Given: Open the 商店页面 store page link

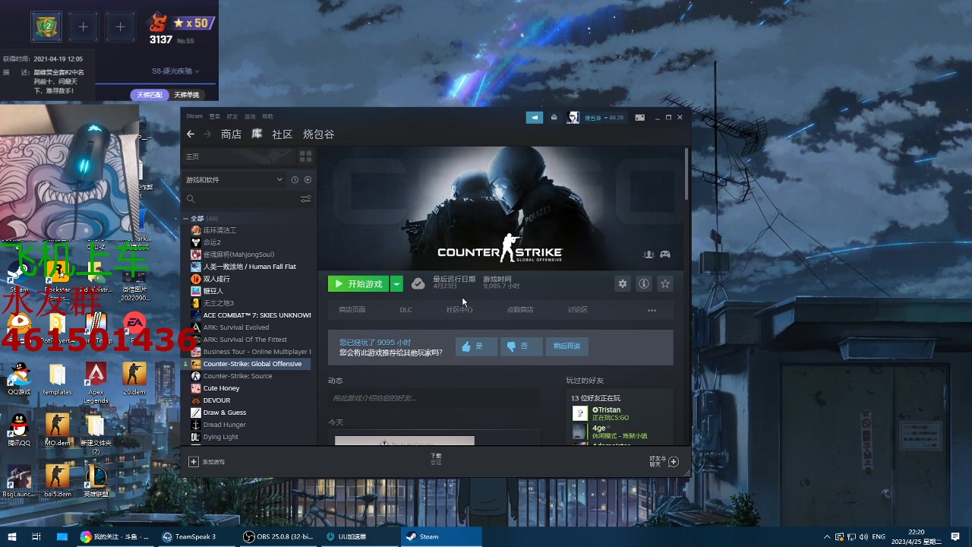Looking at the screenshot, I should click(x=352, y=310).
